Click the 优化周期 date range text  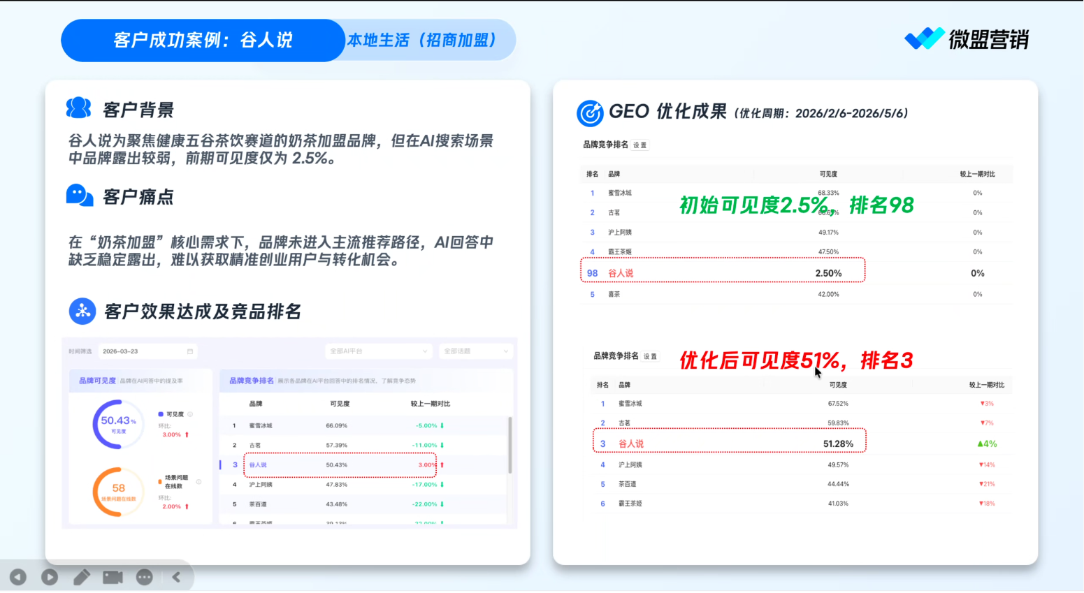821,113
